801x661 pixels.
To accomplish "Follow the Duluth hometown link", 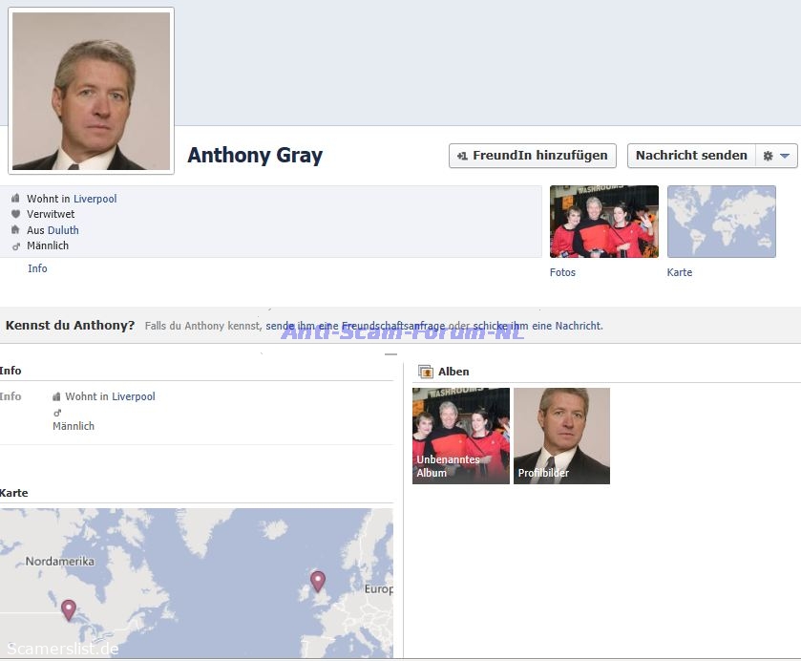I will pos(63,230).
